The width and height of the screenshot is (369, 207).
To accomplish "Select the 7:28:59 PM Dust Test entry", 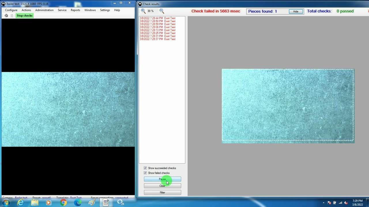I will click(158, 24).
